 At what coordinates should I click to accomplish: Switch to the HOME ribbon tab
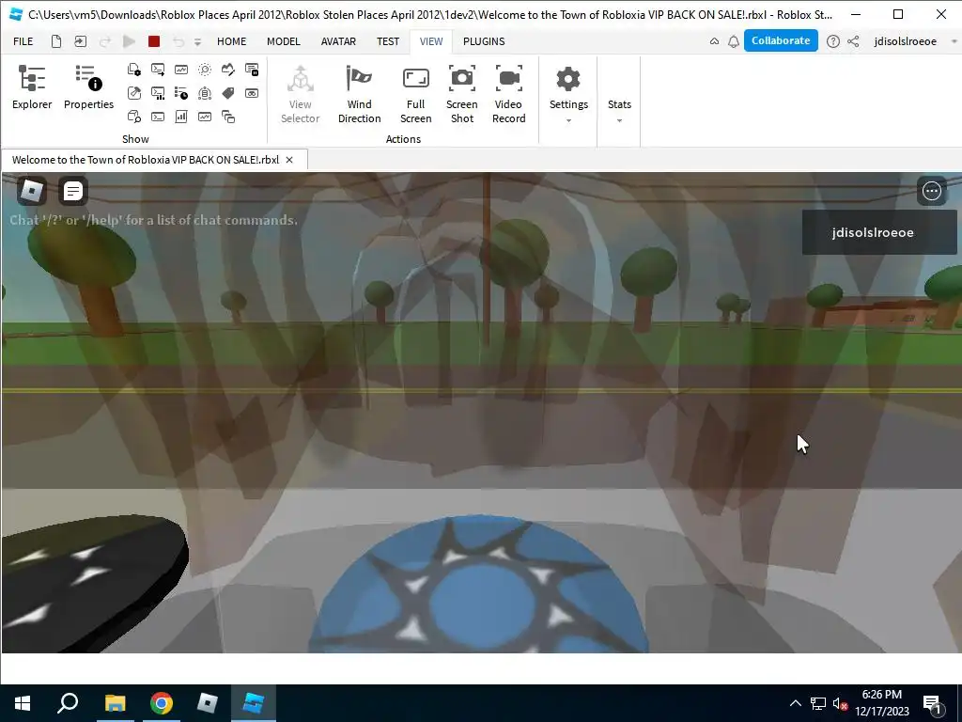[x=231, y=41]
